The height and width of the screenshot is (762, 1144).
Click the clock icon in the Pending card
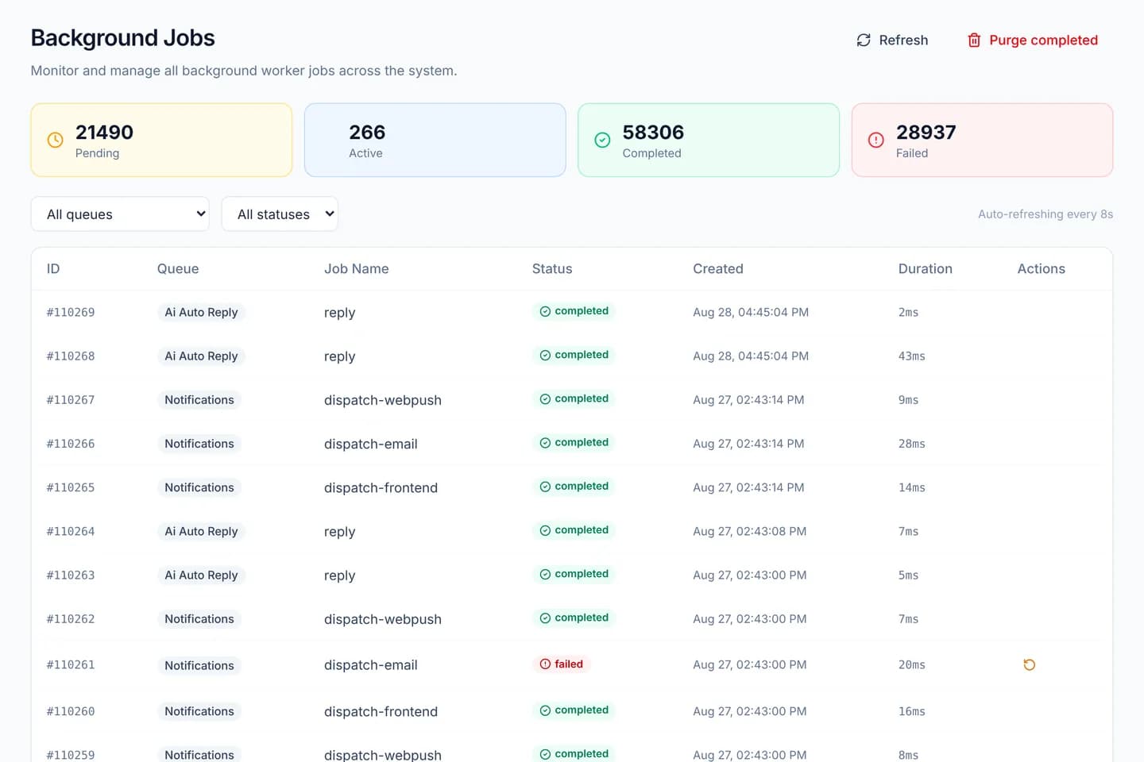(x=55, y=140)
